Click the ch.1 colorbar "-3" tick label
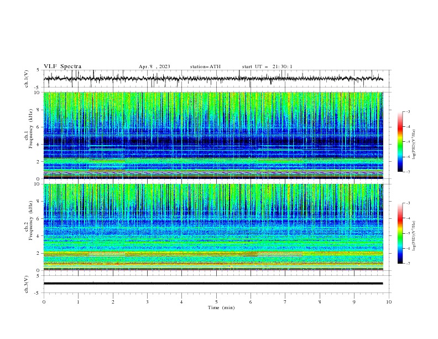 click(408, 111)
